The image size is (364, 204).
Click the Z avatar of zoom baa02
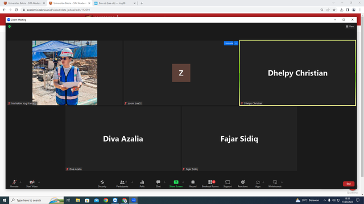pyautogui.click(x=181, y=73)
